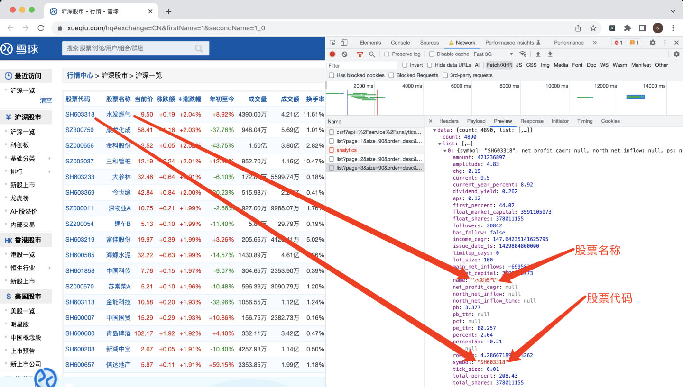Enable the Disable cache checkbox

point(432,54)
